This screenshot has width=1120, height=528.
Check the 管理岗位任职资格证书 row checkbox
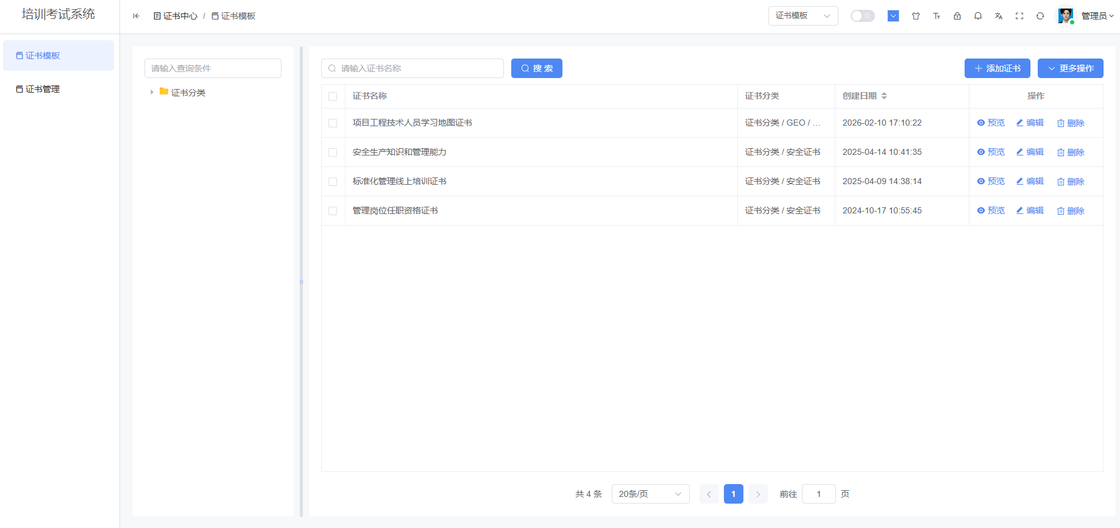pyautogui.click(x=333, y=211)
